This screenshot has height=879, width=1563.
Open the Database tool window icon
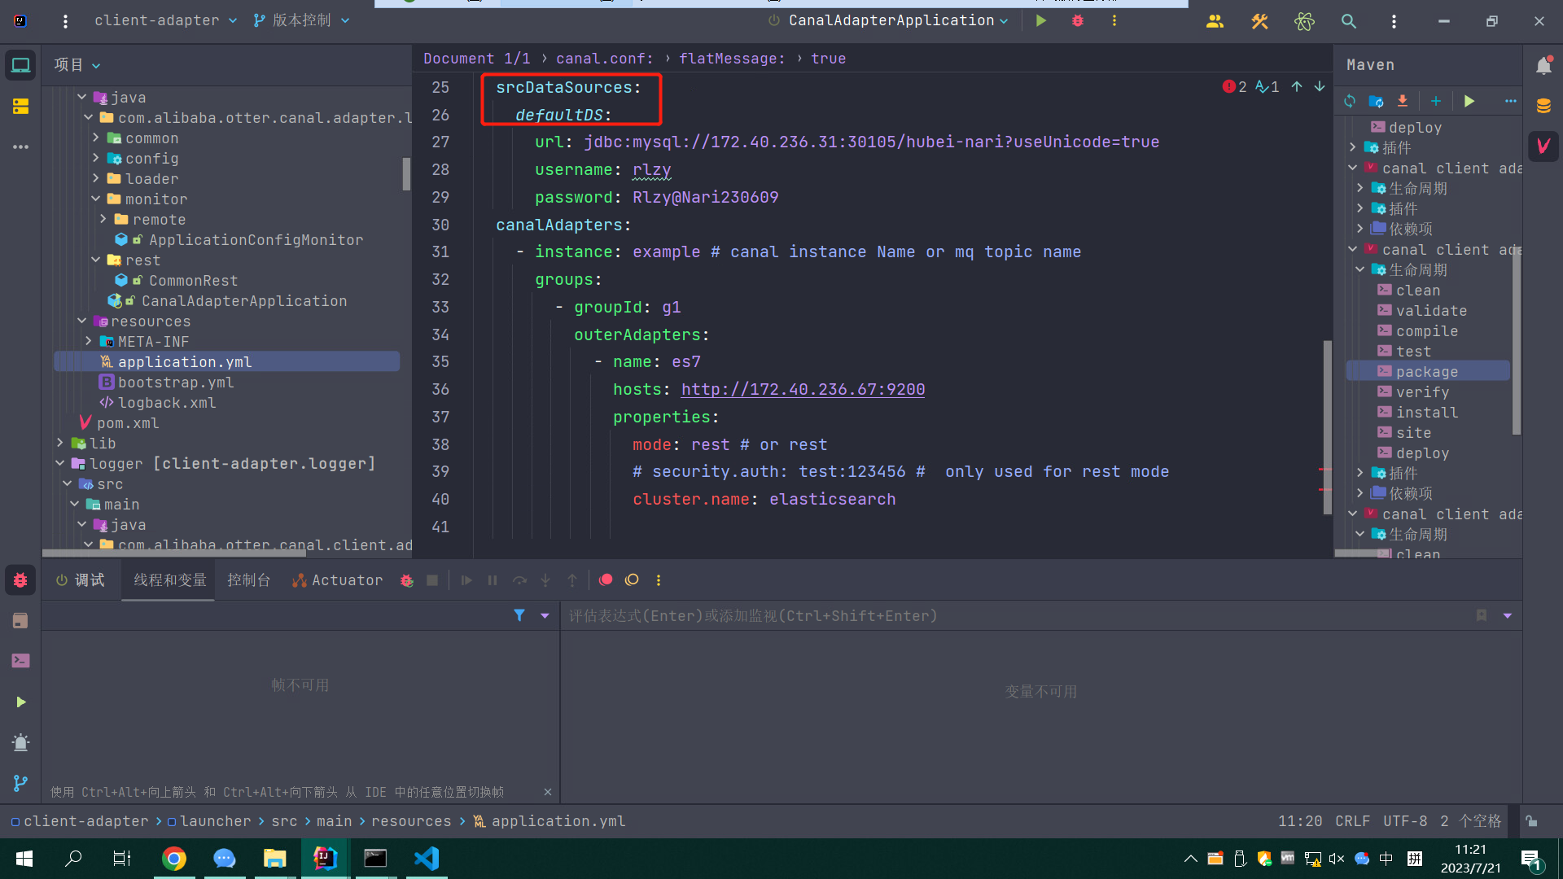1543,106
